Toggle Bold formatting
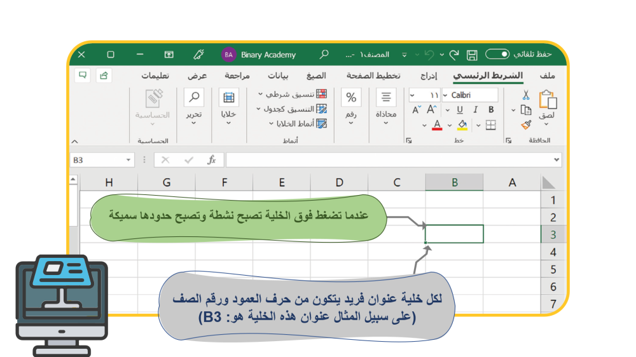This screenshot has width=636, height=357. coord(491,110)
